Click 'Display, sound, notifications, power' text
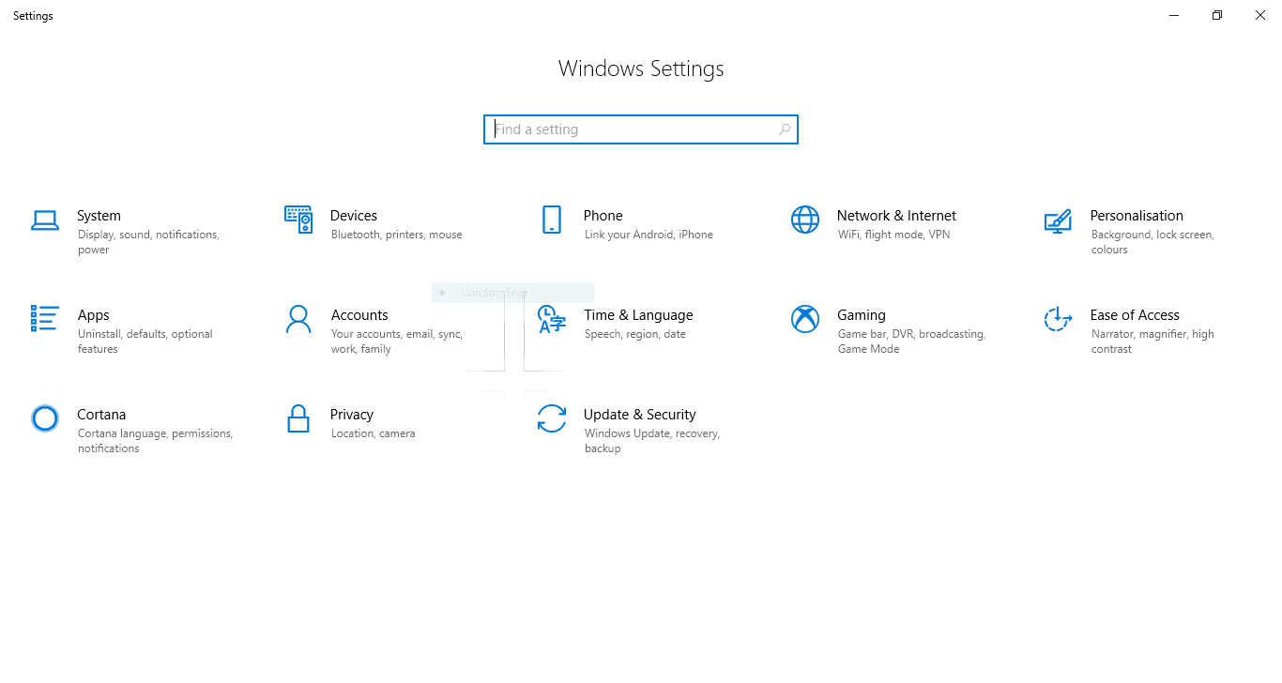The height and width of the screenshot is (683, 1282). tap(148, 242)
